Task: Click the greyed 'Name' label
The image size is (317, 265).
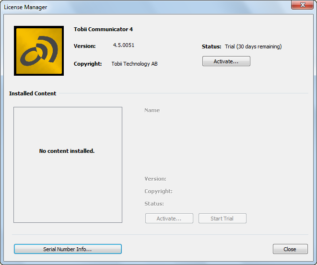Action: pyautogui.click(x=152, y=110)
